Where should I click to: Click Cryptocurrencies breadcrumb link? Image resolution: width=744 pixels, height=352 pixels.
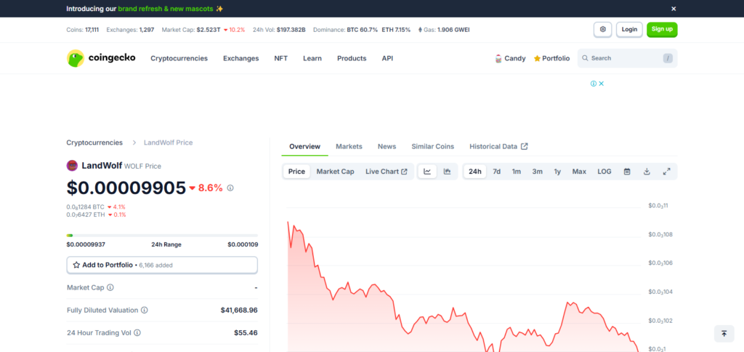(x=94, y=143)
